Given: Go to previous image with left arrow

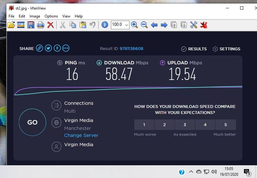Looking at the screenshot, I should pos(154,25).
